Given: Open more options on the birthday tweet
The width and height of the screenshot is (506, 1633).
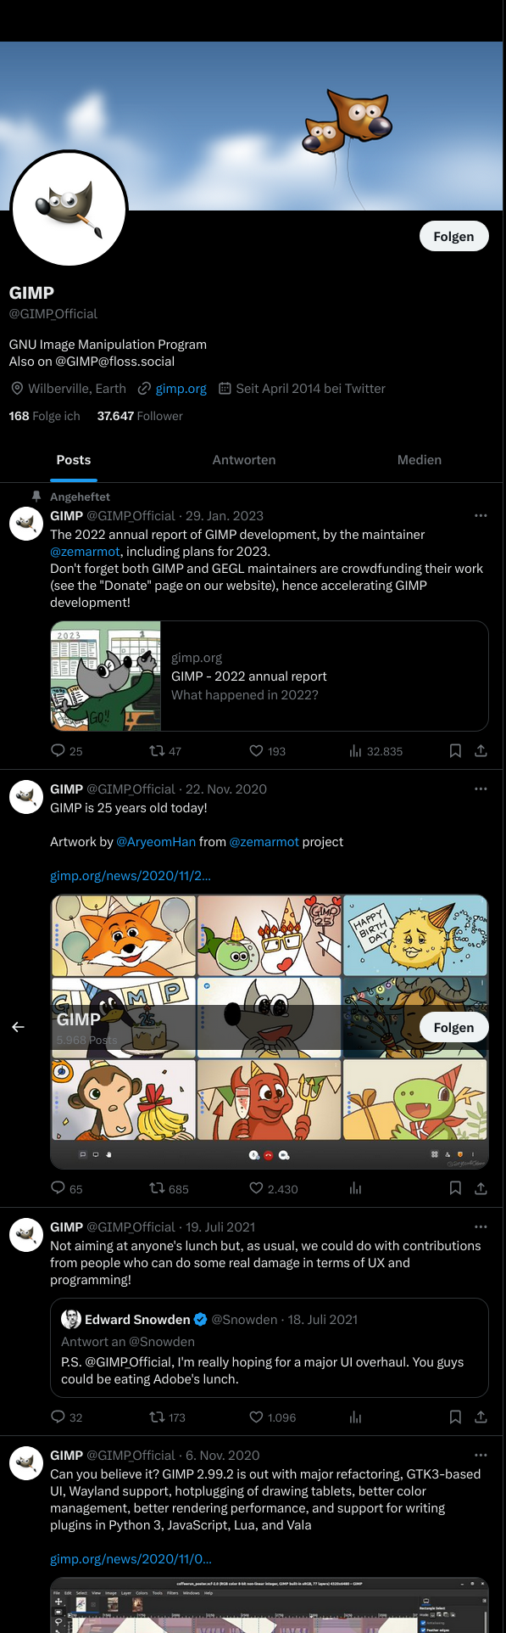Looking at the screenshot, I should click(481, 788).
